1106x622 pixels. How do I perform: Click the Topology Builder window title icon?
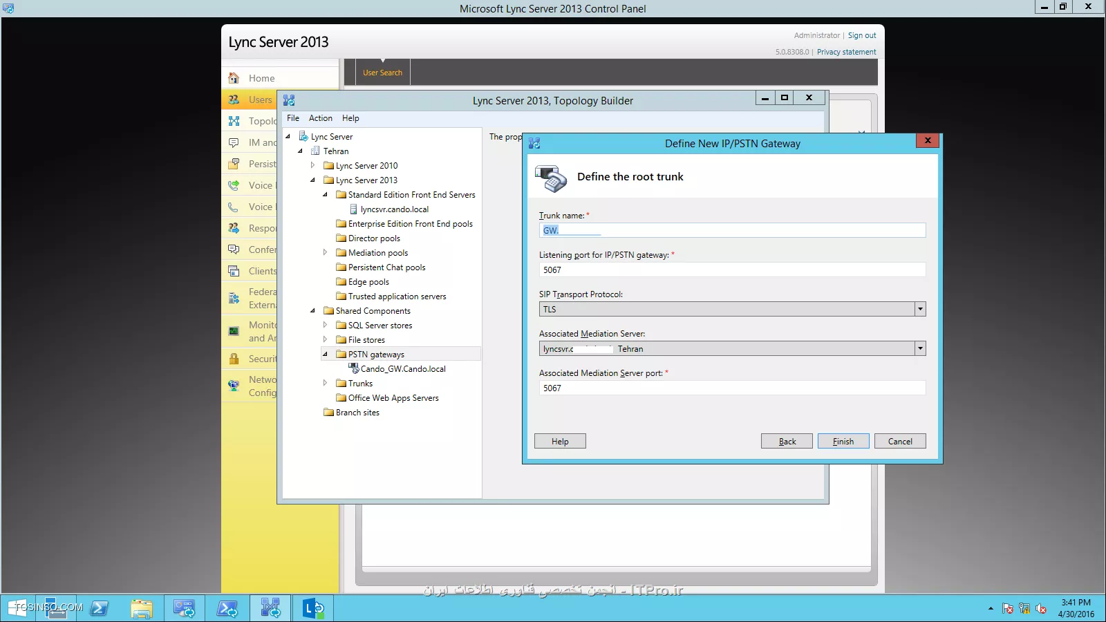point(289,100)
